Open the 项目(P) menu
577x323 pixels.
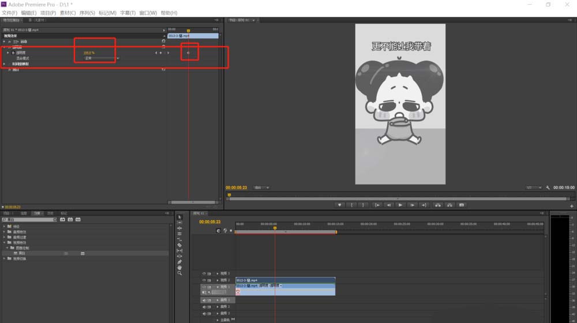tap(48, 13)
